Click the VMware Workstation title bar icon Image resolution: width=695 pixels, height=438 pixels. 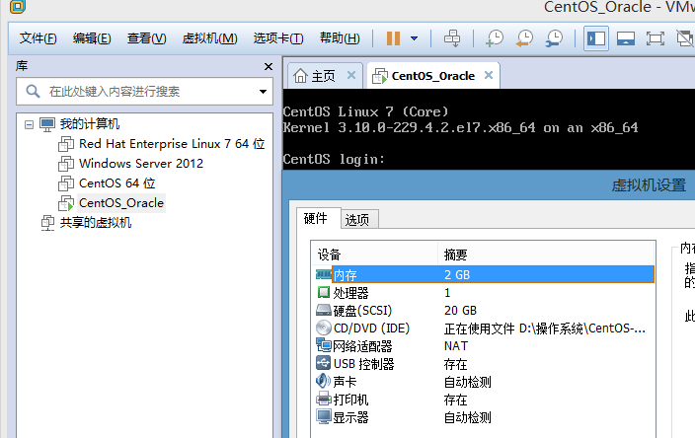[x=18, y=6]
